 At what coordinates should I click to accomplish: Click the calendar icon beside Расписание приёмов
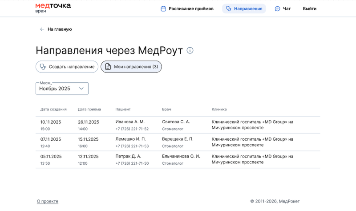click(x=163, y=8)
